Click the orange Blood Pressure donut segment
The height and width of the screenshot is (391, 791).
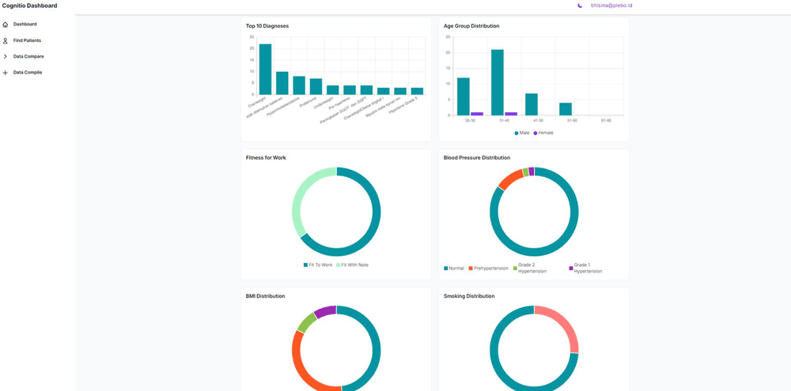[510, 179]
